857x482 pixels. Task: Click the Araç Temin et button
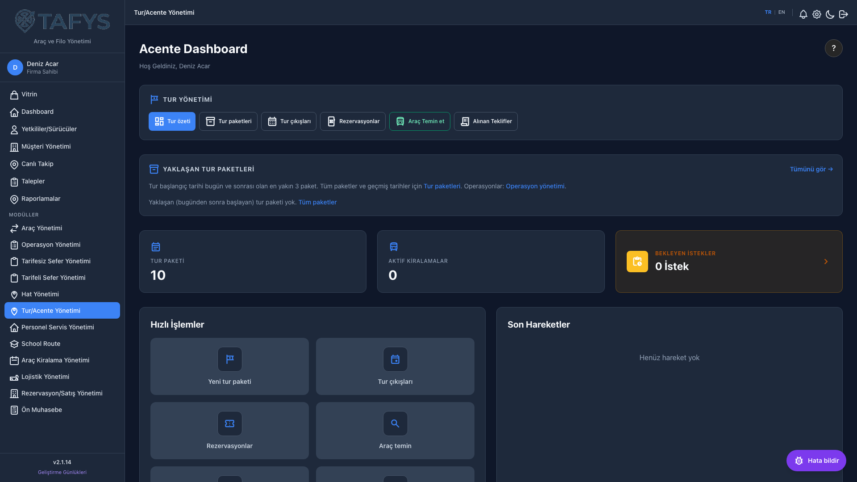pyautogui.click(x=420, y=121)
